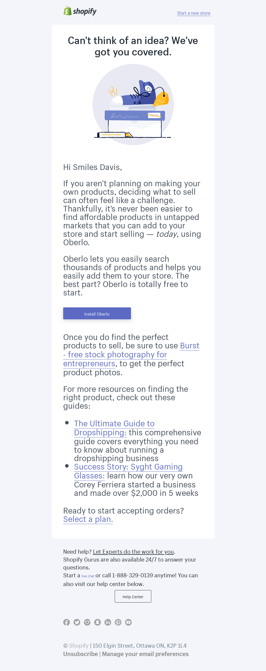Click the Twitter bird icon

[77, 622]
